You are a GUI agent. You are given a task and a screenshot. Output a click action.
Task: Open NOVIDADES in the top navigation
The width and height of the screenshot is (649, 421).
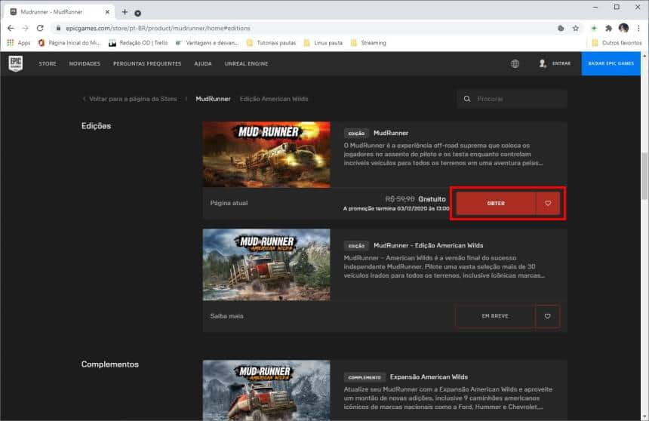point(85,63)
